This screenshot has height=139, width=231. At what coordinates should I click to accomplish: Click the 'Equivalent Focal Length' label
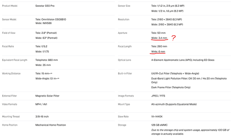point(15,60)
